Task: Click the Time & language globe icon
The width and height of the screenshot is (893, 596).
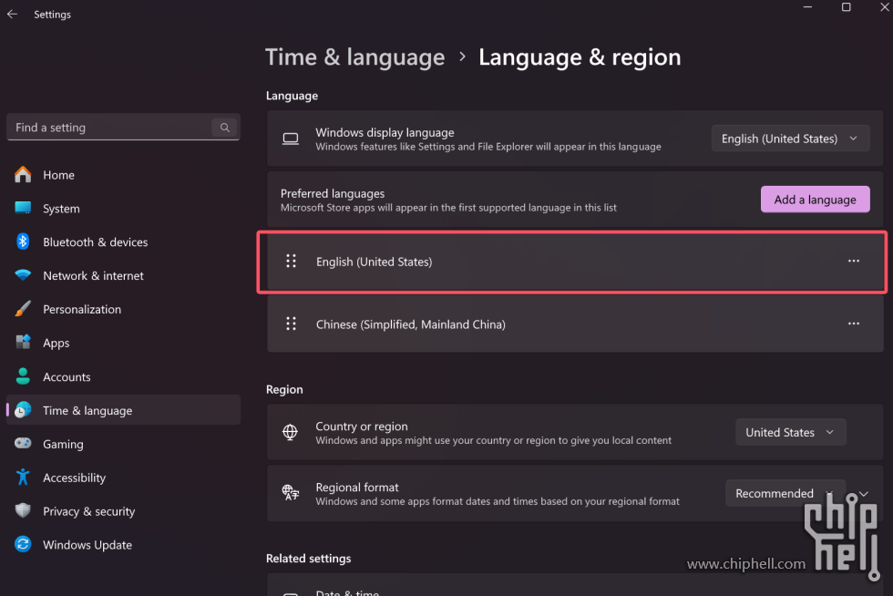Action: pos(23,410)
